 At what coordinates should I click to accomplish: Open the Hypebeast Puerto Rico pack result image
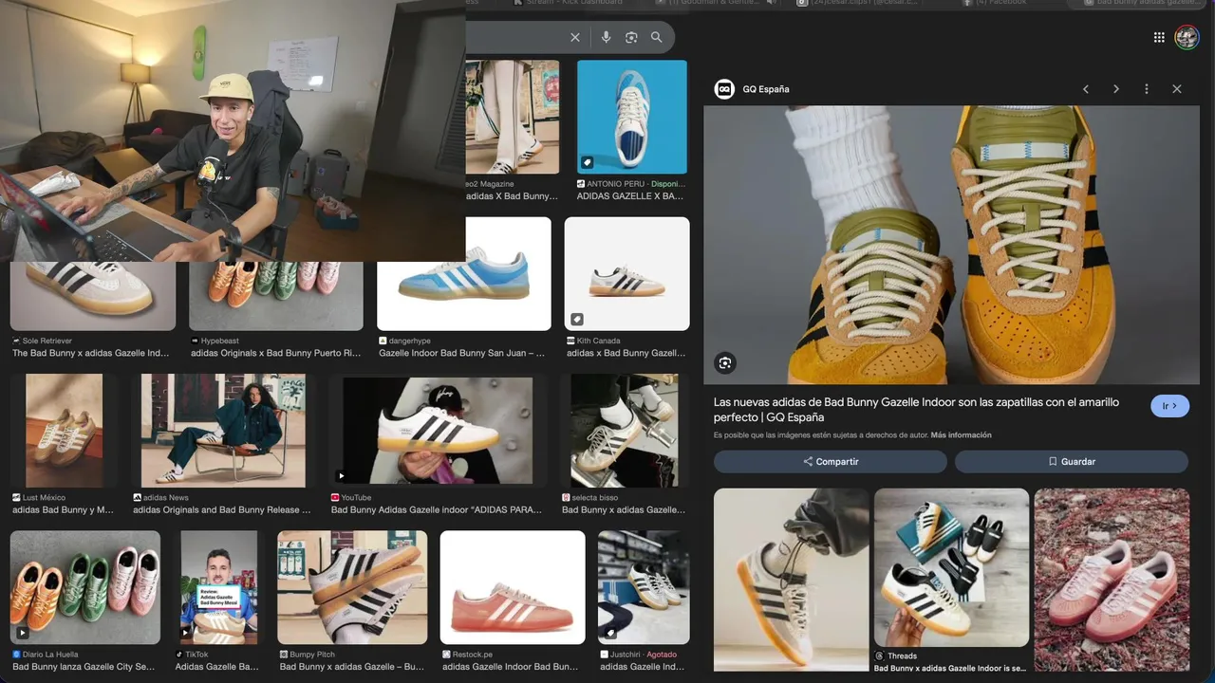[x=276, y=296]
